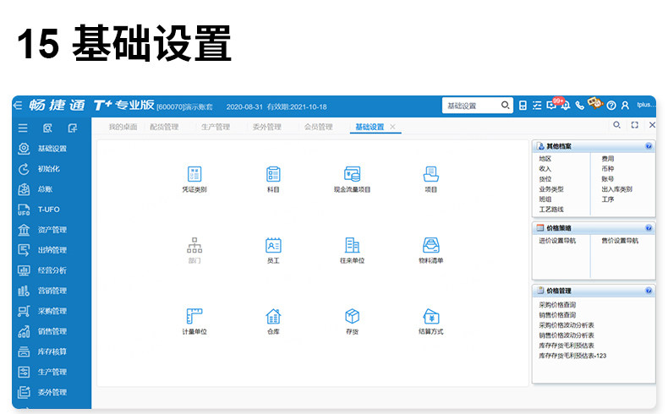Open the tplus account name menu

tap(646, 105)
